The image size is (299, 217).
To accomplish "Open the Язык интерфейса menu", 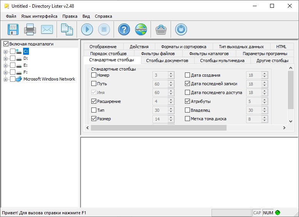I will (x=39, y=16).
